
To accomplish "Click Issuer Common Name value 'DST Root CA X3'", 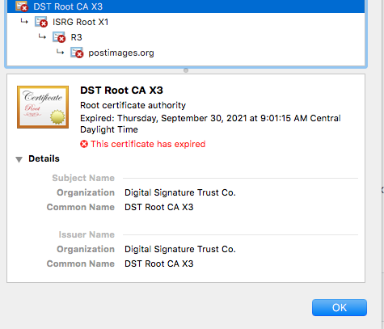I will 159,264.
